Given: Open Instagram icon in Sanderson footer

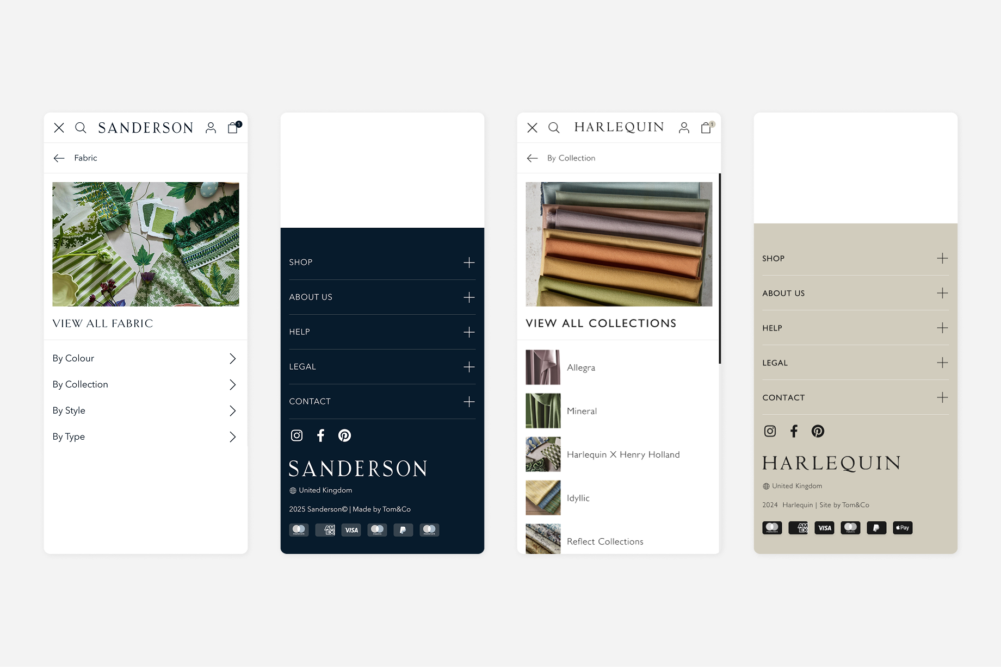Looking at the screenshot, I should coord(297,435).
